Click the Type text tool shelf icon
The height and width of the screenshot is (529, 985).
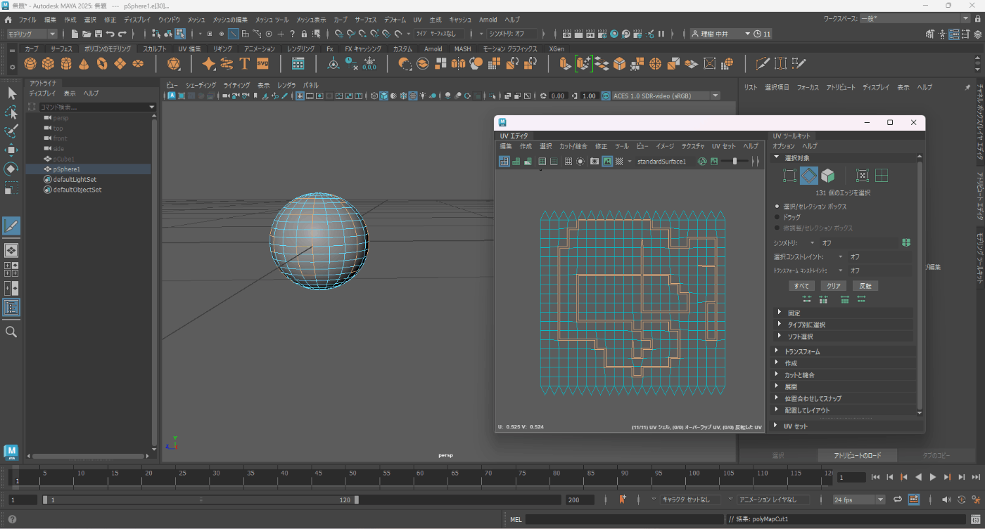pyautogui.click(x=245, y=64)
